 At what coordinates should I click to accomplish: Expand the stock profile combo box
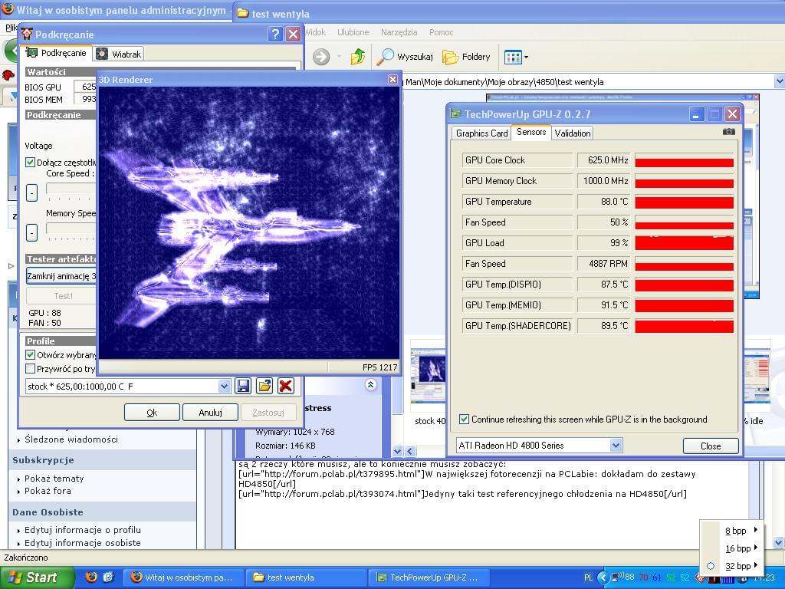point(224,387)
